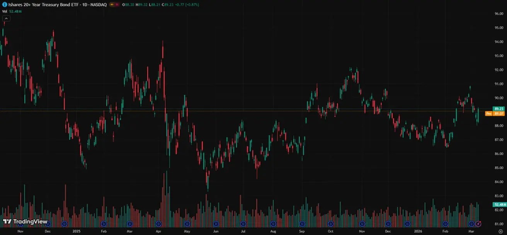Click the iShares symbol logo icon
Viewport: 507px width, 235px height.
5,5
